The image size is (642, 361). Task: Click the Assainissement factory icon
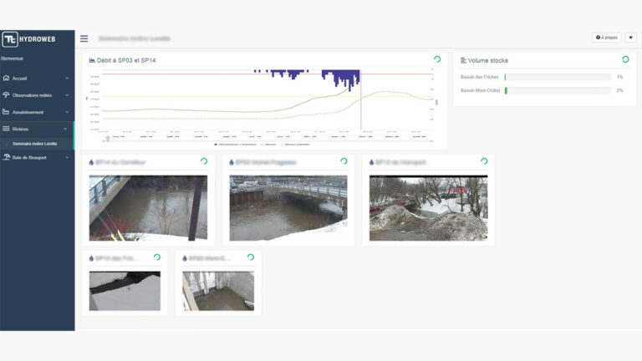point(6,112)
